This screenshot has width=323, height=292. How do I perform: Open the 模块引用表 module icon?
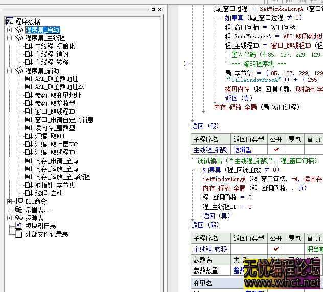point(19,226)
